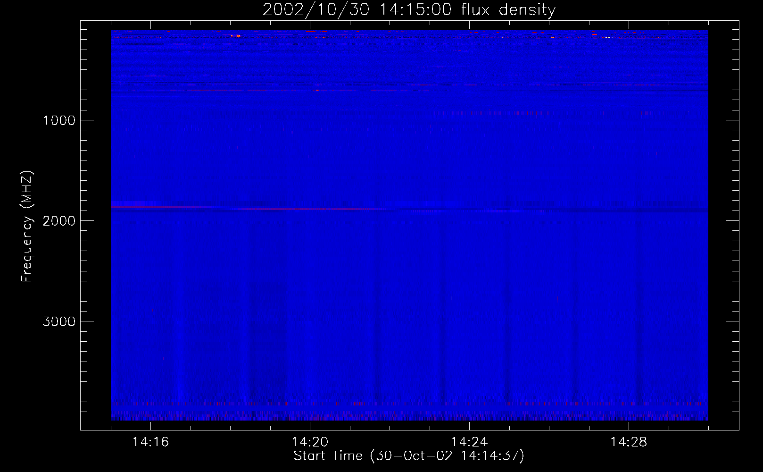This screenshot has height=472, width=763.
Task: Pick the small white dot near 14:23 above 3000 MHz
Action: click(451, 298)
